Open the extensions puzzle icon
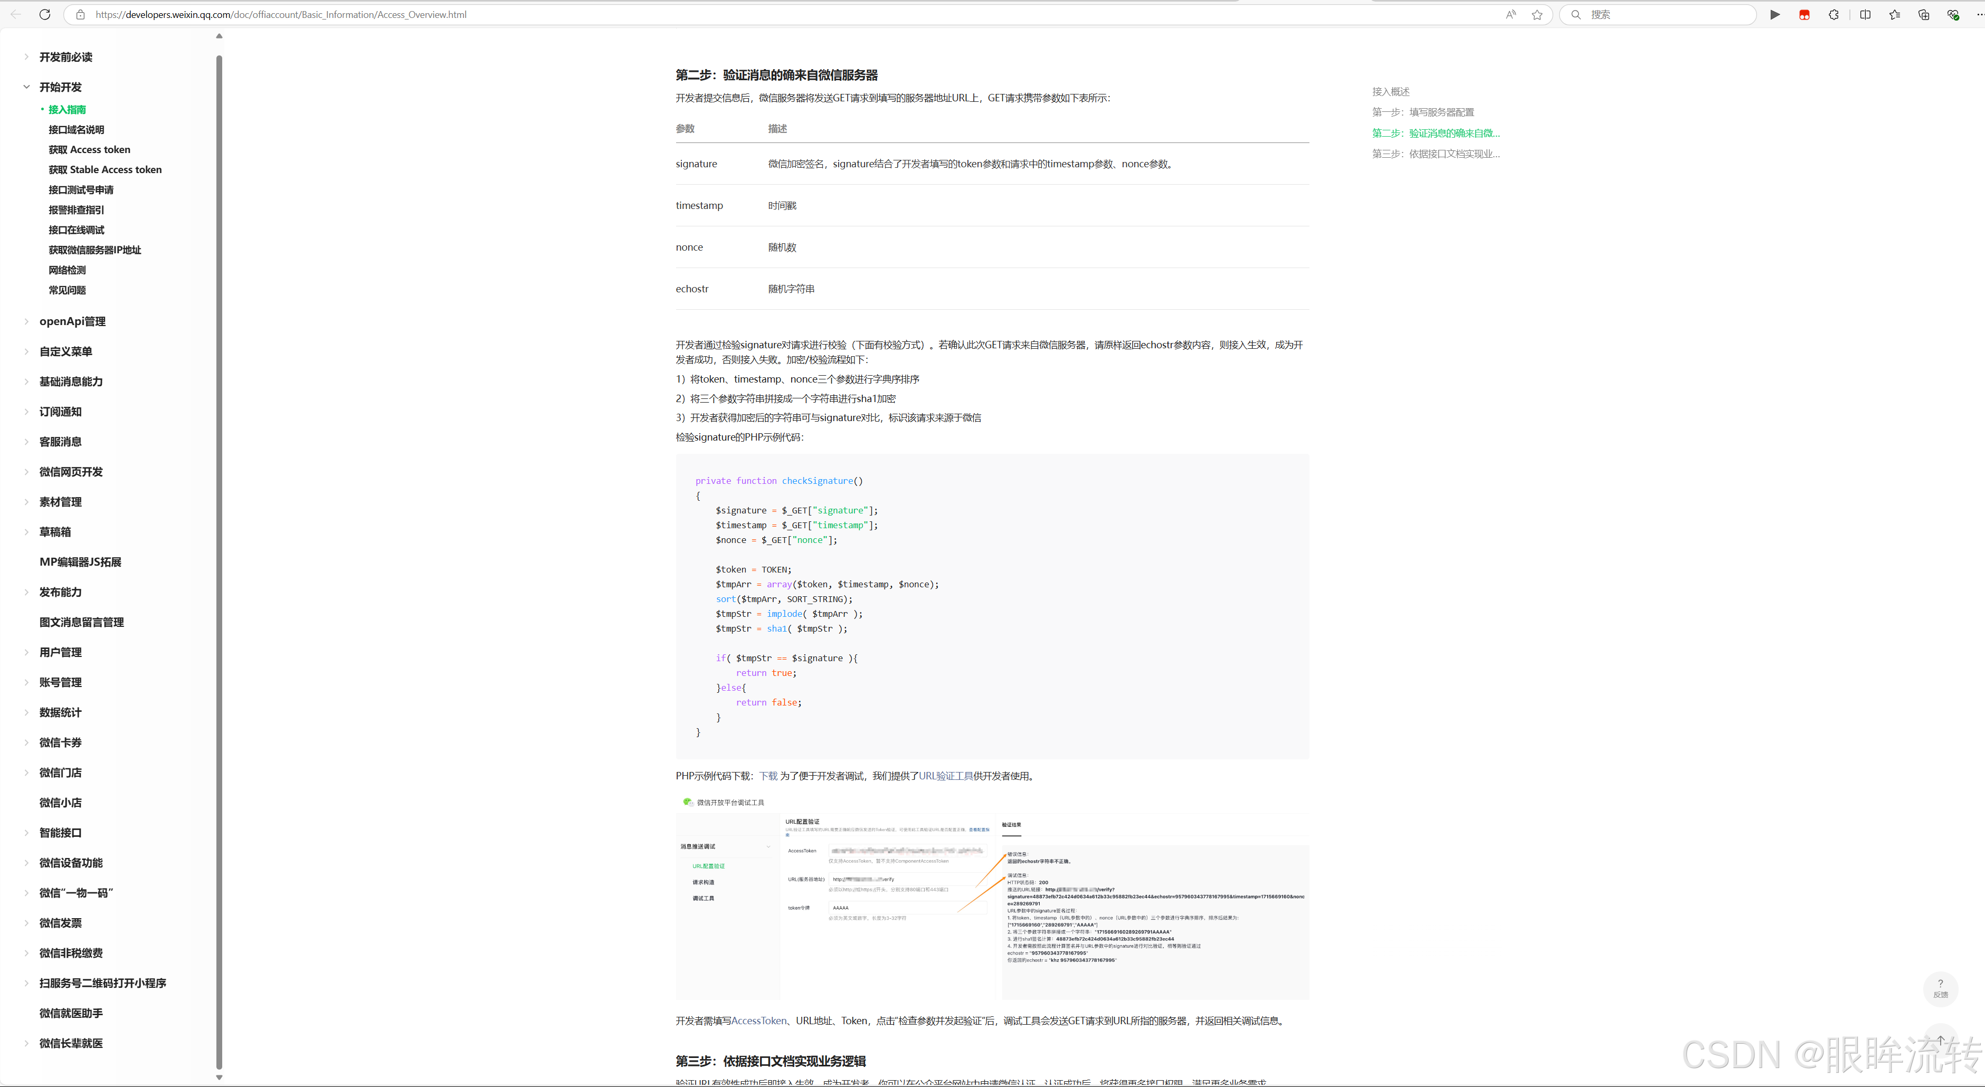 coord(1834,15)
